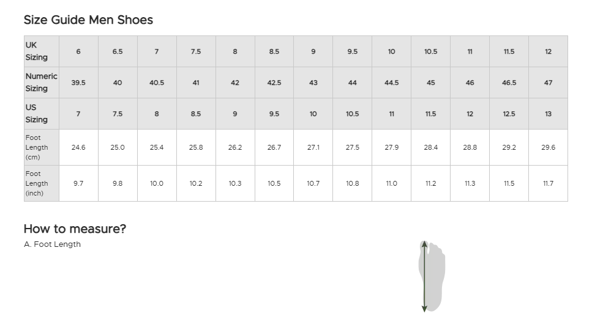Click the How to measure? heading
Viewport: 592px width, 330px height.
coord(75,229)
